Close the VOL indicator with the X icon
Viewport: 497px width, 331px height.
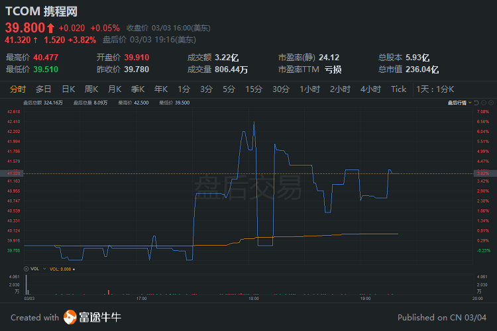tap(27, 269)
